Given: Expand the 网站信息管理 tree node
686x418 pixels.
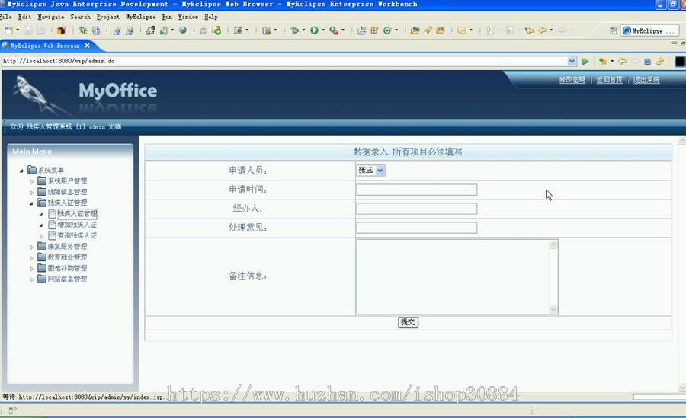Looking at the screenshot, I should pyautogui.click(x=31, y=280).
